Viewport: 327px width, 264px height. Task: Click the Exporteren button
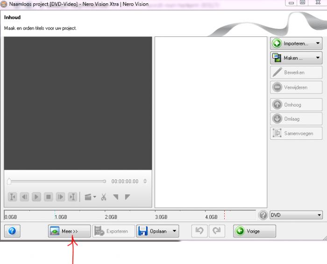114,231
